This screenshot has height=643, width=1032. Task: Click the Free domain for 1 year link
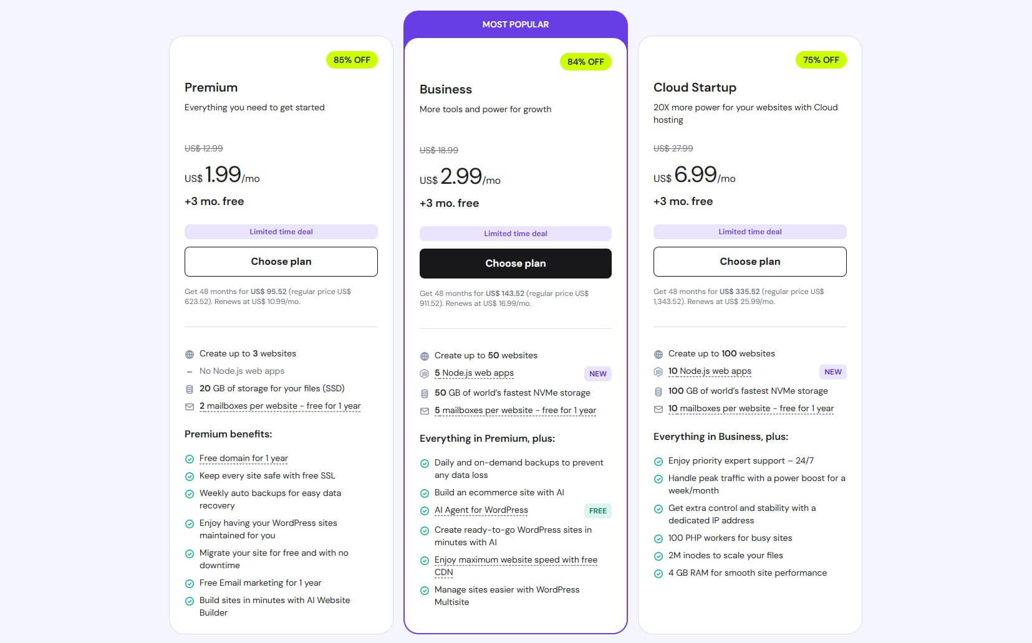coord(243,458)
